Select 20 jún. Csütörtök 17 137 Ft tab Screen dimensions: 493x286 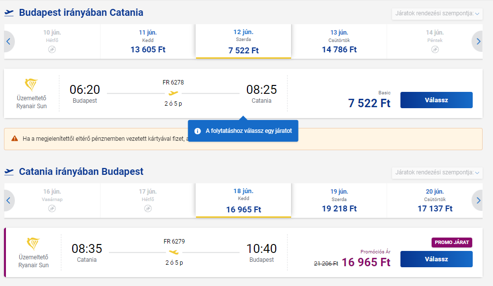pyautogui.click(x=435, y=201)
